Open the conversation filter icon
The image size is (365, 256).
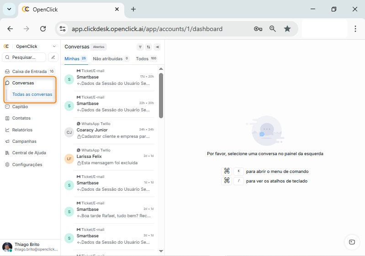(140, 47)
